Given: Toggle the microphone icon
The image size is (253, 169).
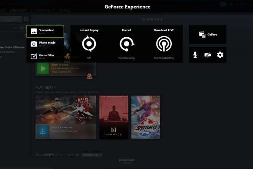Looking at the screenshot, I should tap(195, 55).
